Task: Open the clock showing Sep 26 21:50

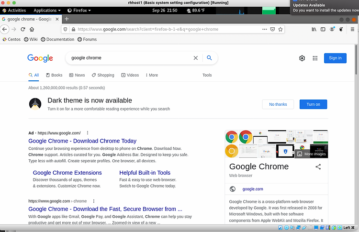Action: pyautogui.click(x=165, y=11)
